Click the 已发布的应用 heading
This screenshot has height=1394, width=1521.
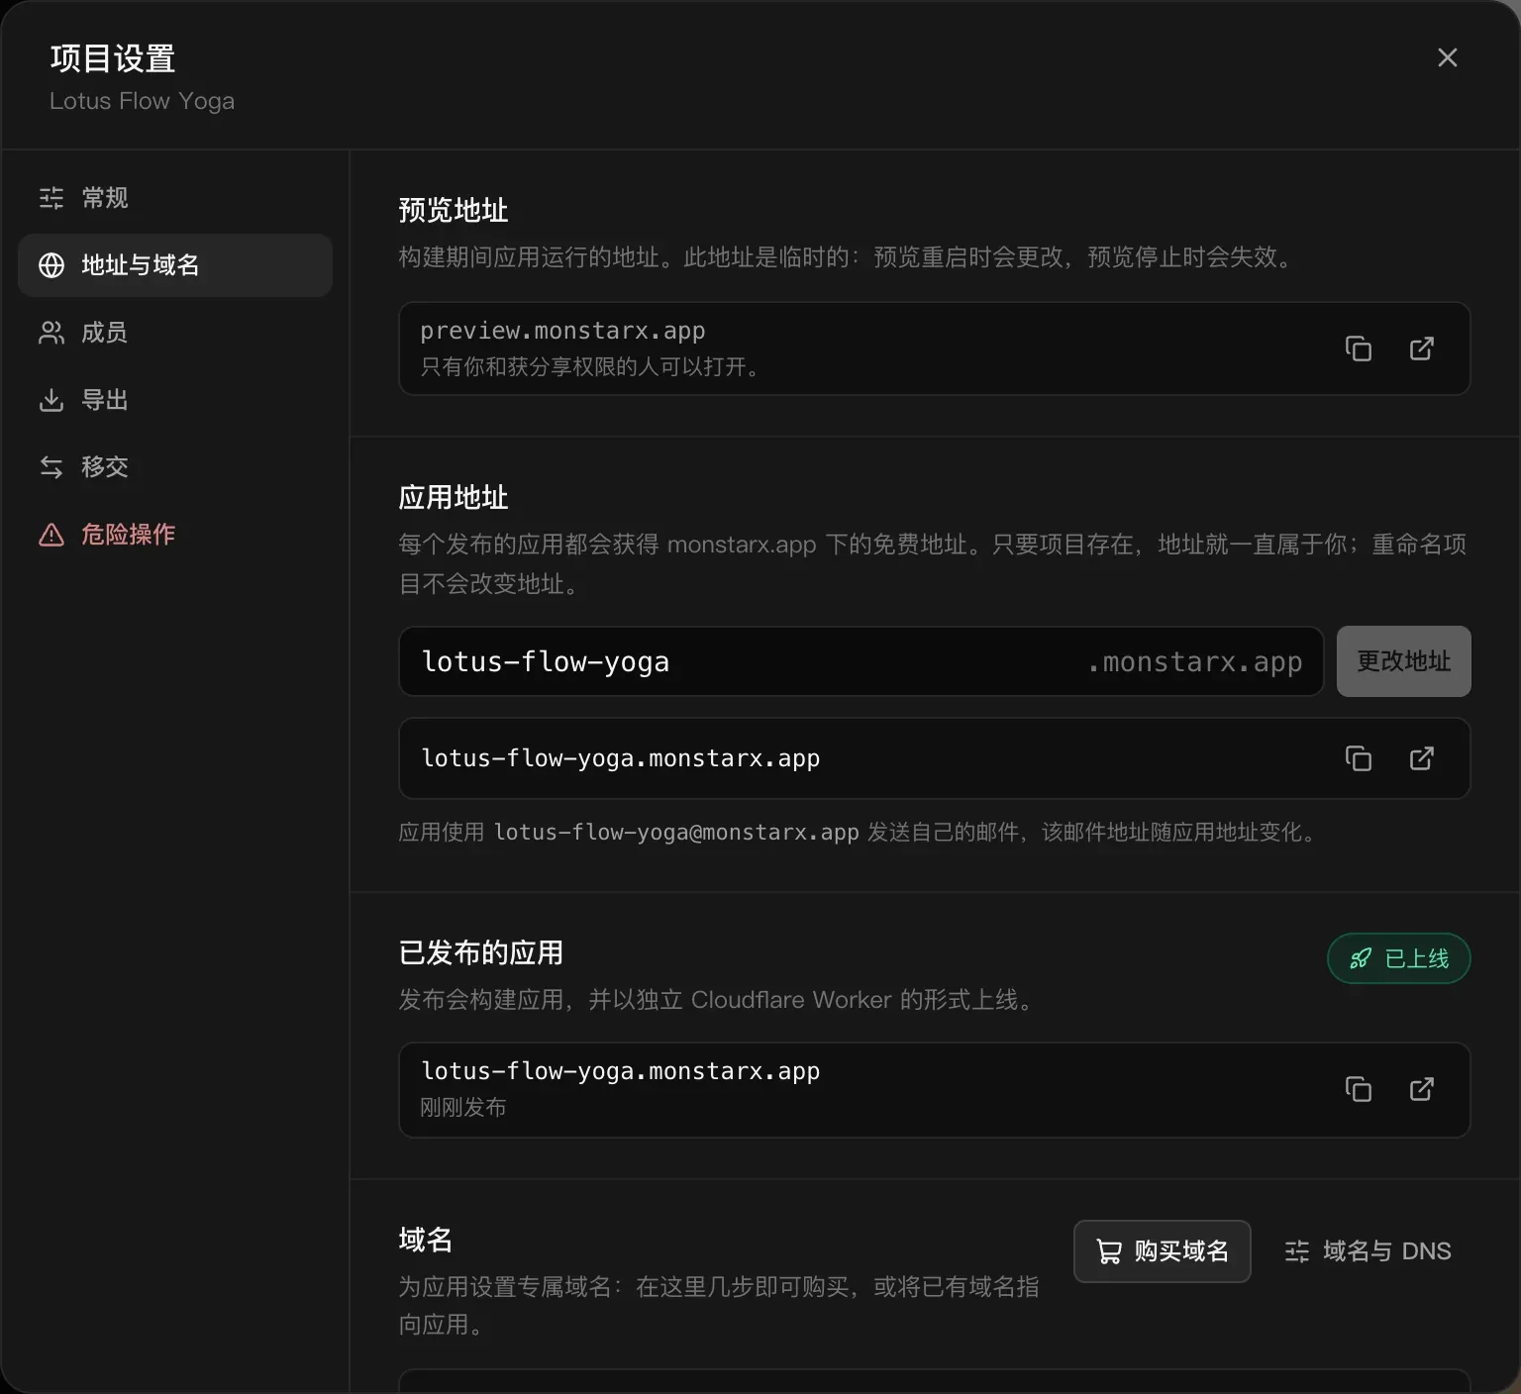481,952
